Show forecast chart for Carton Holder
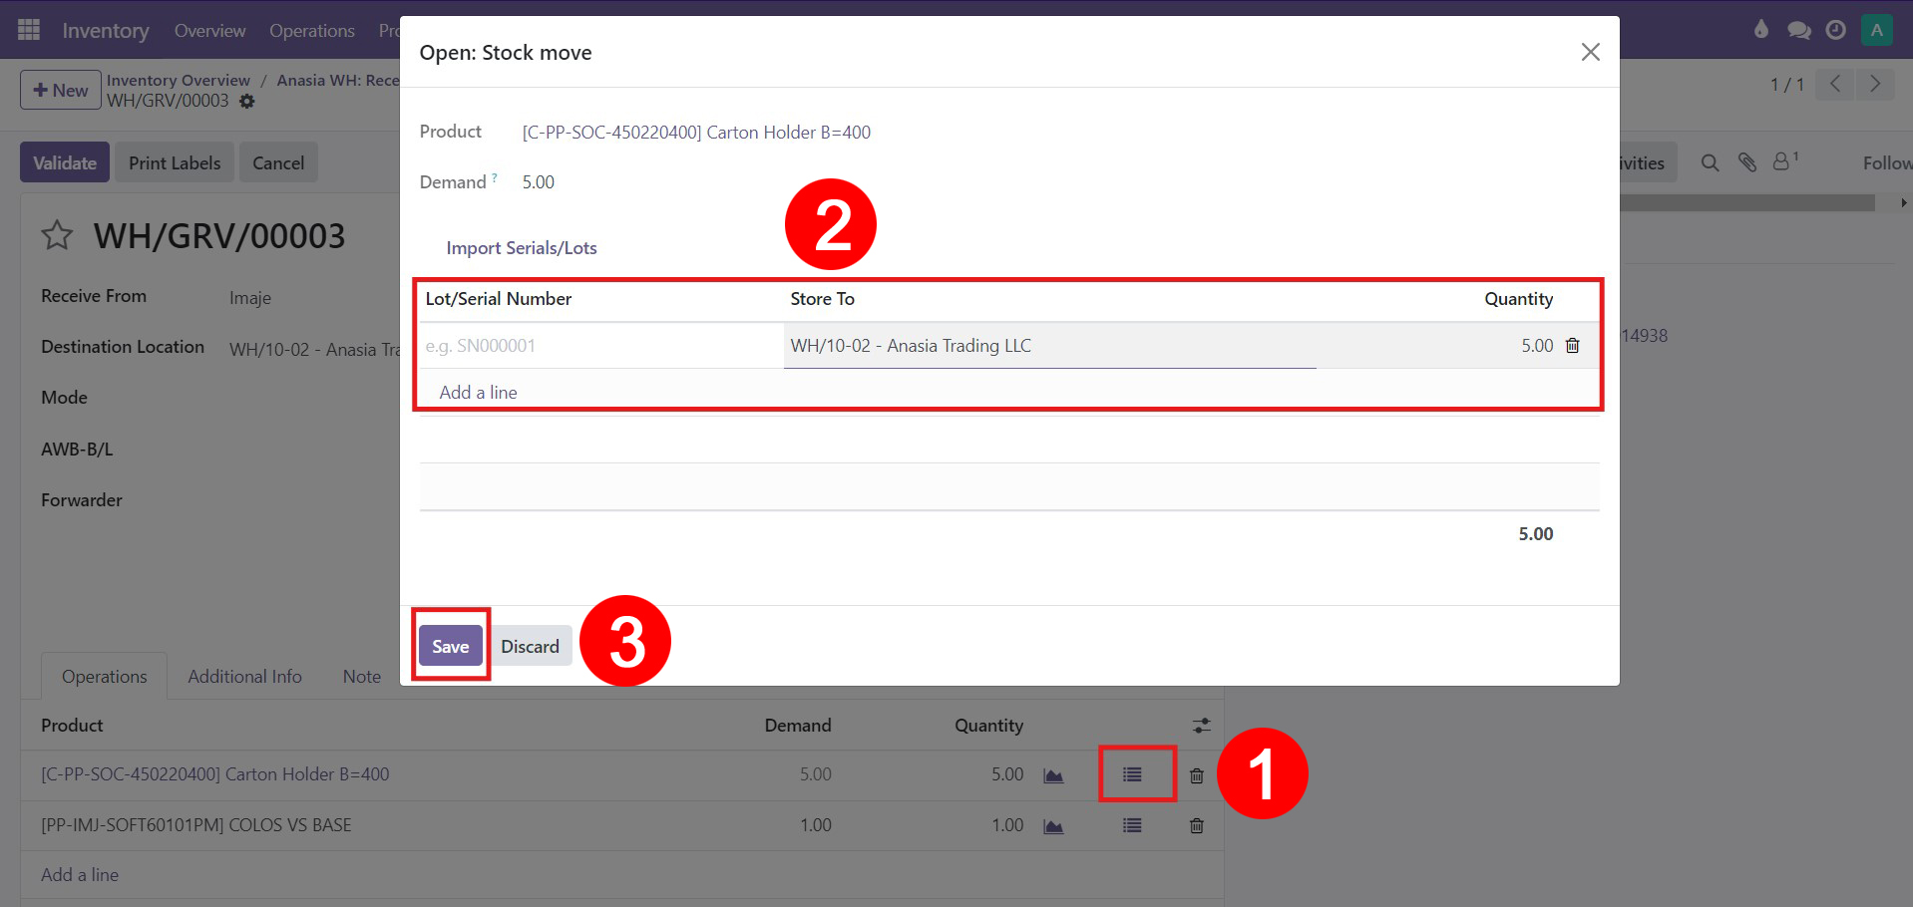This screenshot has width=1913, height=907. click(1053, 775)
